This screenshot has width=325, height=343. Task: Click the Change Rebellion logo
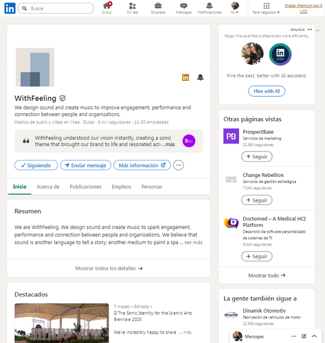click(x=231, y=180)
